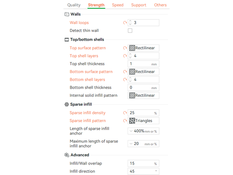This screenshot has height=175, width=233.
Task: Reset Sparse infill density value
Action: pyautogui.click(x=125, y=113)
